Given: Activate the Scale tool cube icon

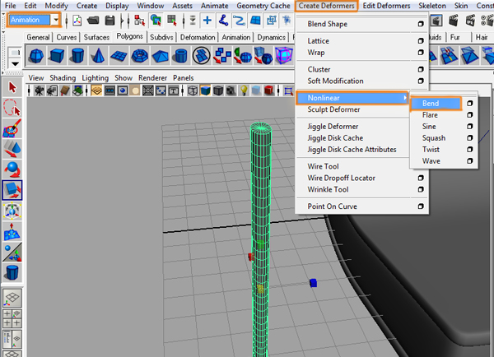Looking at the screenshot, I should (x=12, y=191).
